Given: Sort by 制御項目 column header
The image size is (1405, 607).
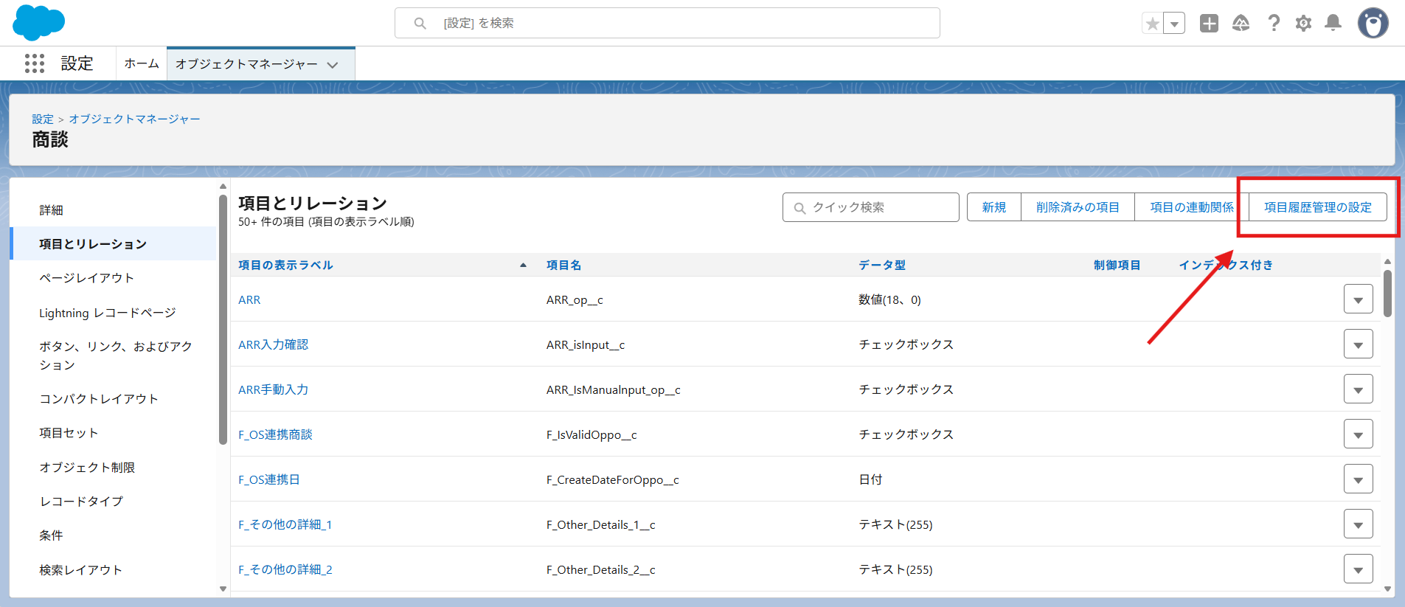Looking at the screenshot, I should (x=1117, y=266).
